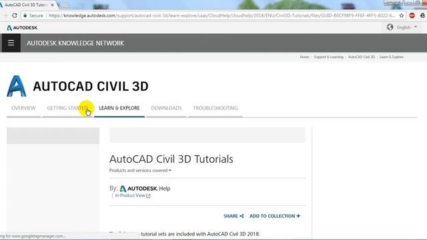Click the Autodesk logo at top left
Screen dimensions: 427x240
click(x=22, y=28)
